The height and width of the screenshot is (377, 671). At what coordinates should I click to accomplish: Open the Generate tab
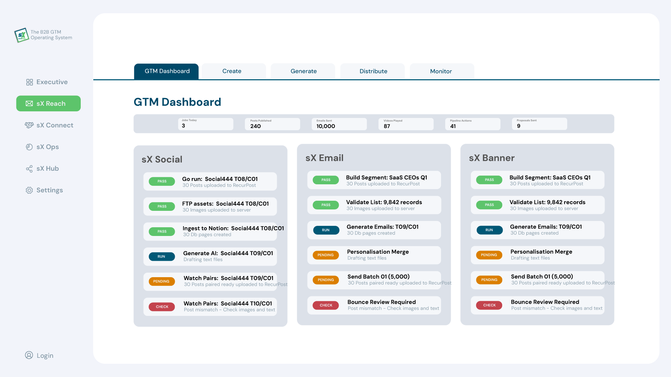click(x=303, y=71)
